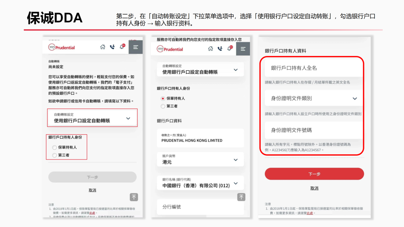Click 身份證明文件號碼 input field
404x227 pixels.
pos(314,130)
